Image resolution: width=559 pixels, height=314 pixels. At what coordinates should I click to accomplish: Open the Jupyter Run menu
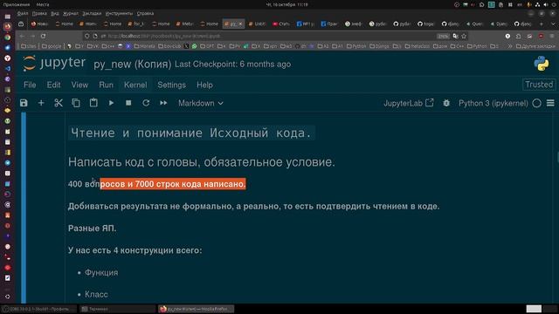106,85
